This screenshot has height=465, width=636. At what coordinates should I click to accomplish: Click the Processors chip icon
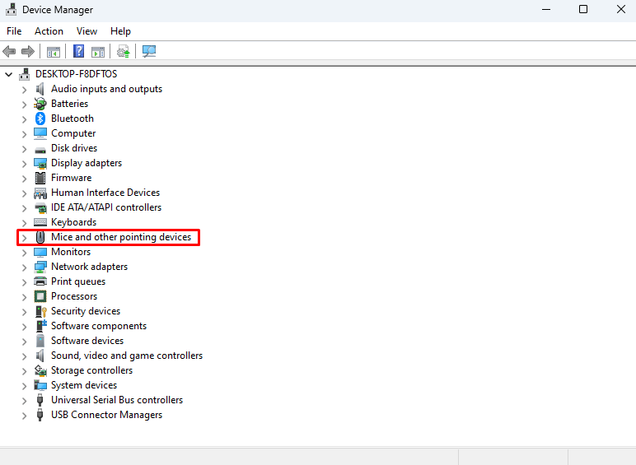pyautogui.click(x=40, y=296)
